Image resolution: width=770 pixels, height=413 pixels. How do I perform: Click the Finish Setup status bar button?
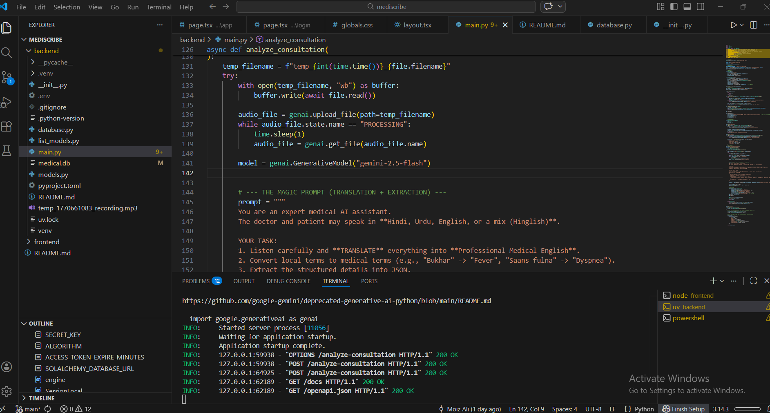click(x=684, y=409)
